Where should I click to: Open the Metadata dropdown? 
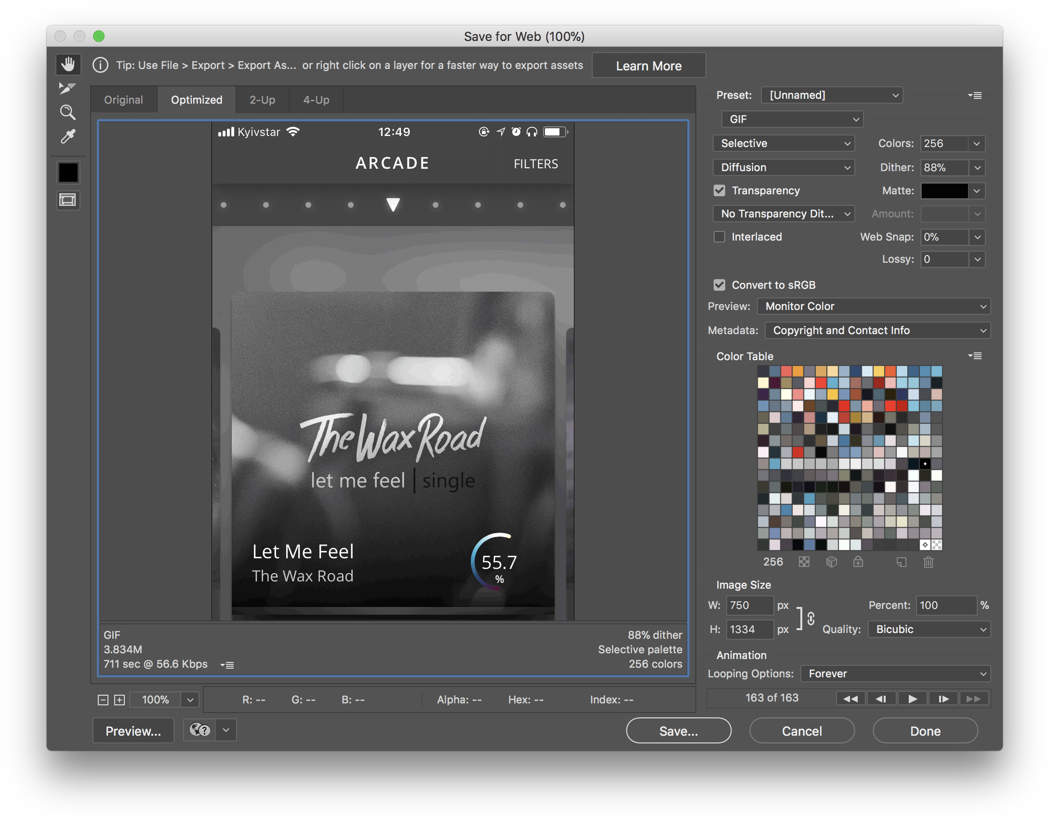pos(877,330)
